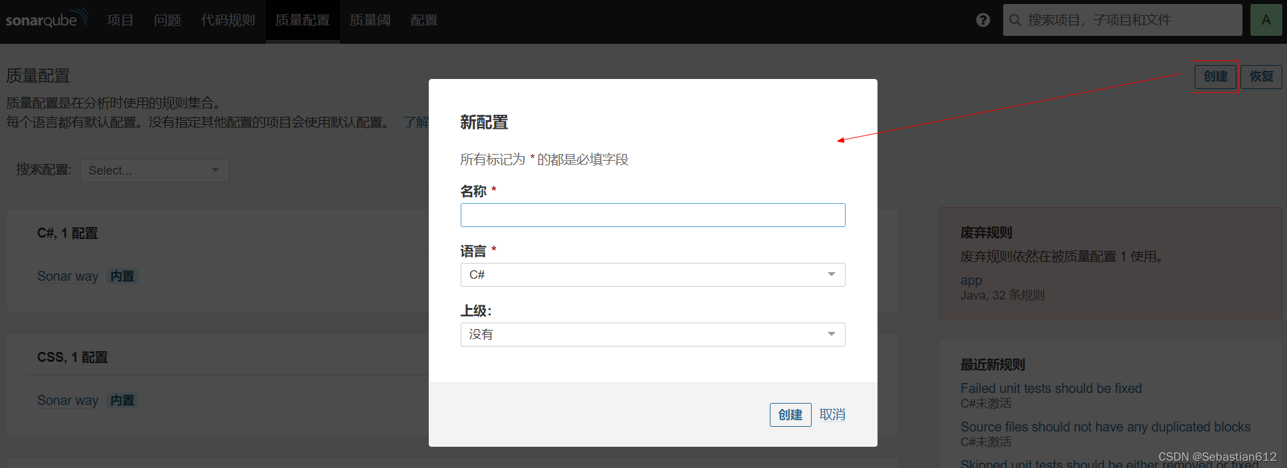Open Failed unit tests should be fixed
1287x468 pixels.
point(1051,388)
